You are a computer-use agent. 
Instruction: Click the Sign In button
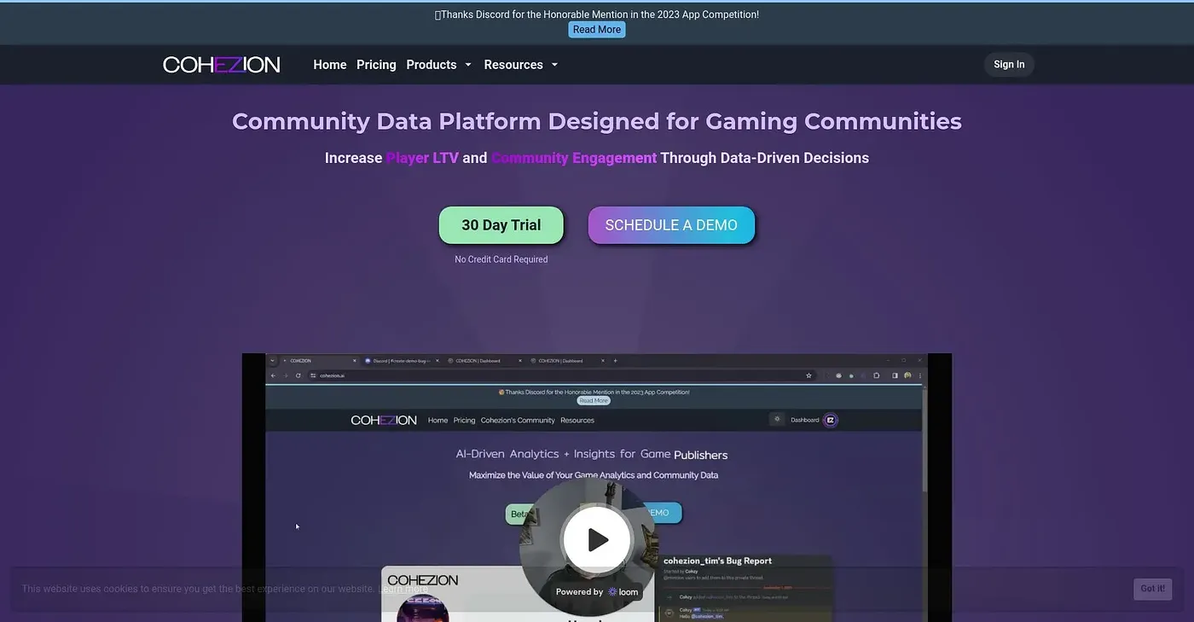pyautogui.click(x=1009, y=65)
